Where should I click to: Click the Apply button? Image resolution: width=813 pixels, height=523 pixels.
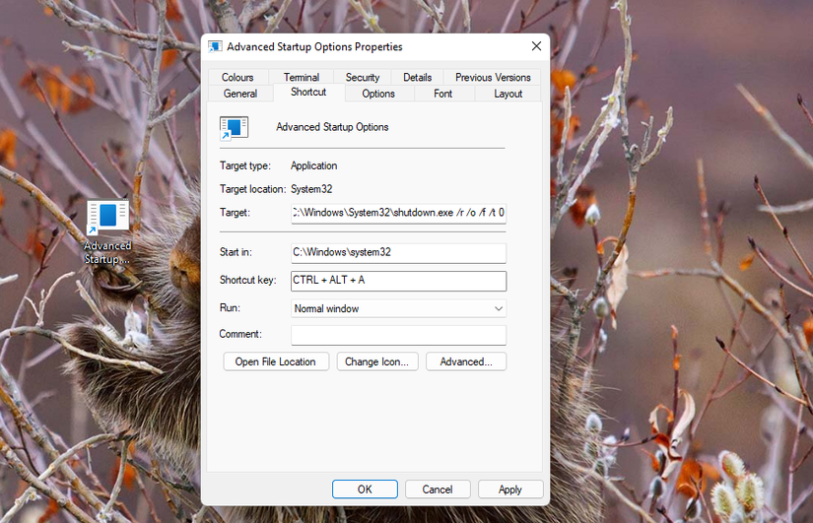pos(510,490)
